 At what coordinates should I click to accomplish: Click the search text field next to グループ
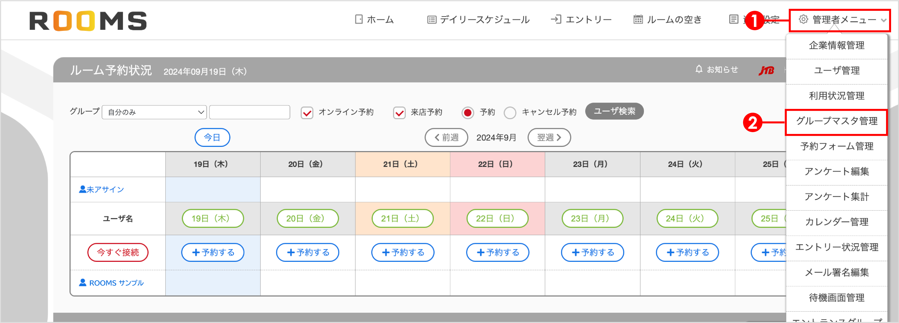249,112
